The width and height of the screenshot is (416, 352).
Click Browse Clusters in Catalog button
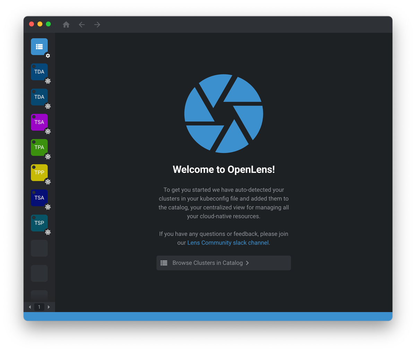pyautogui.click(x=224, y=263)
